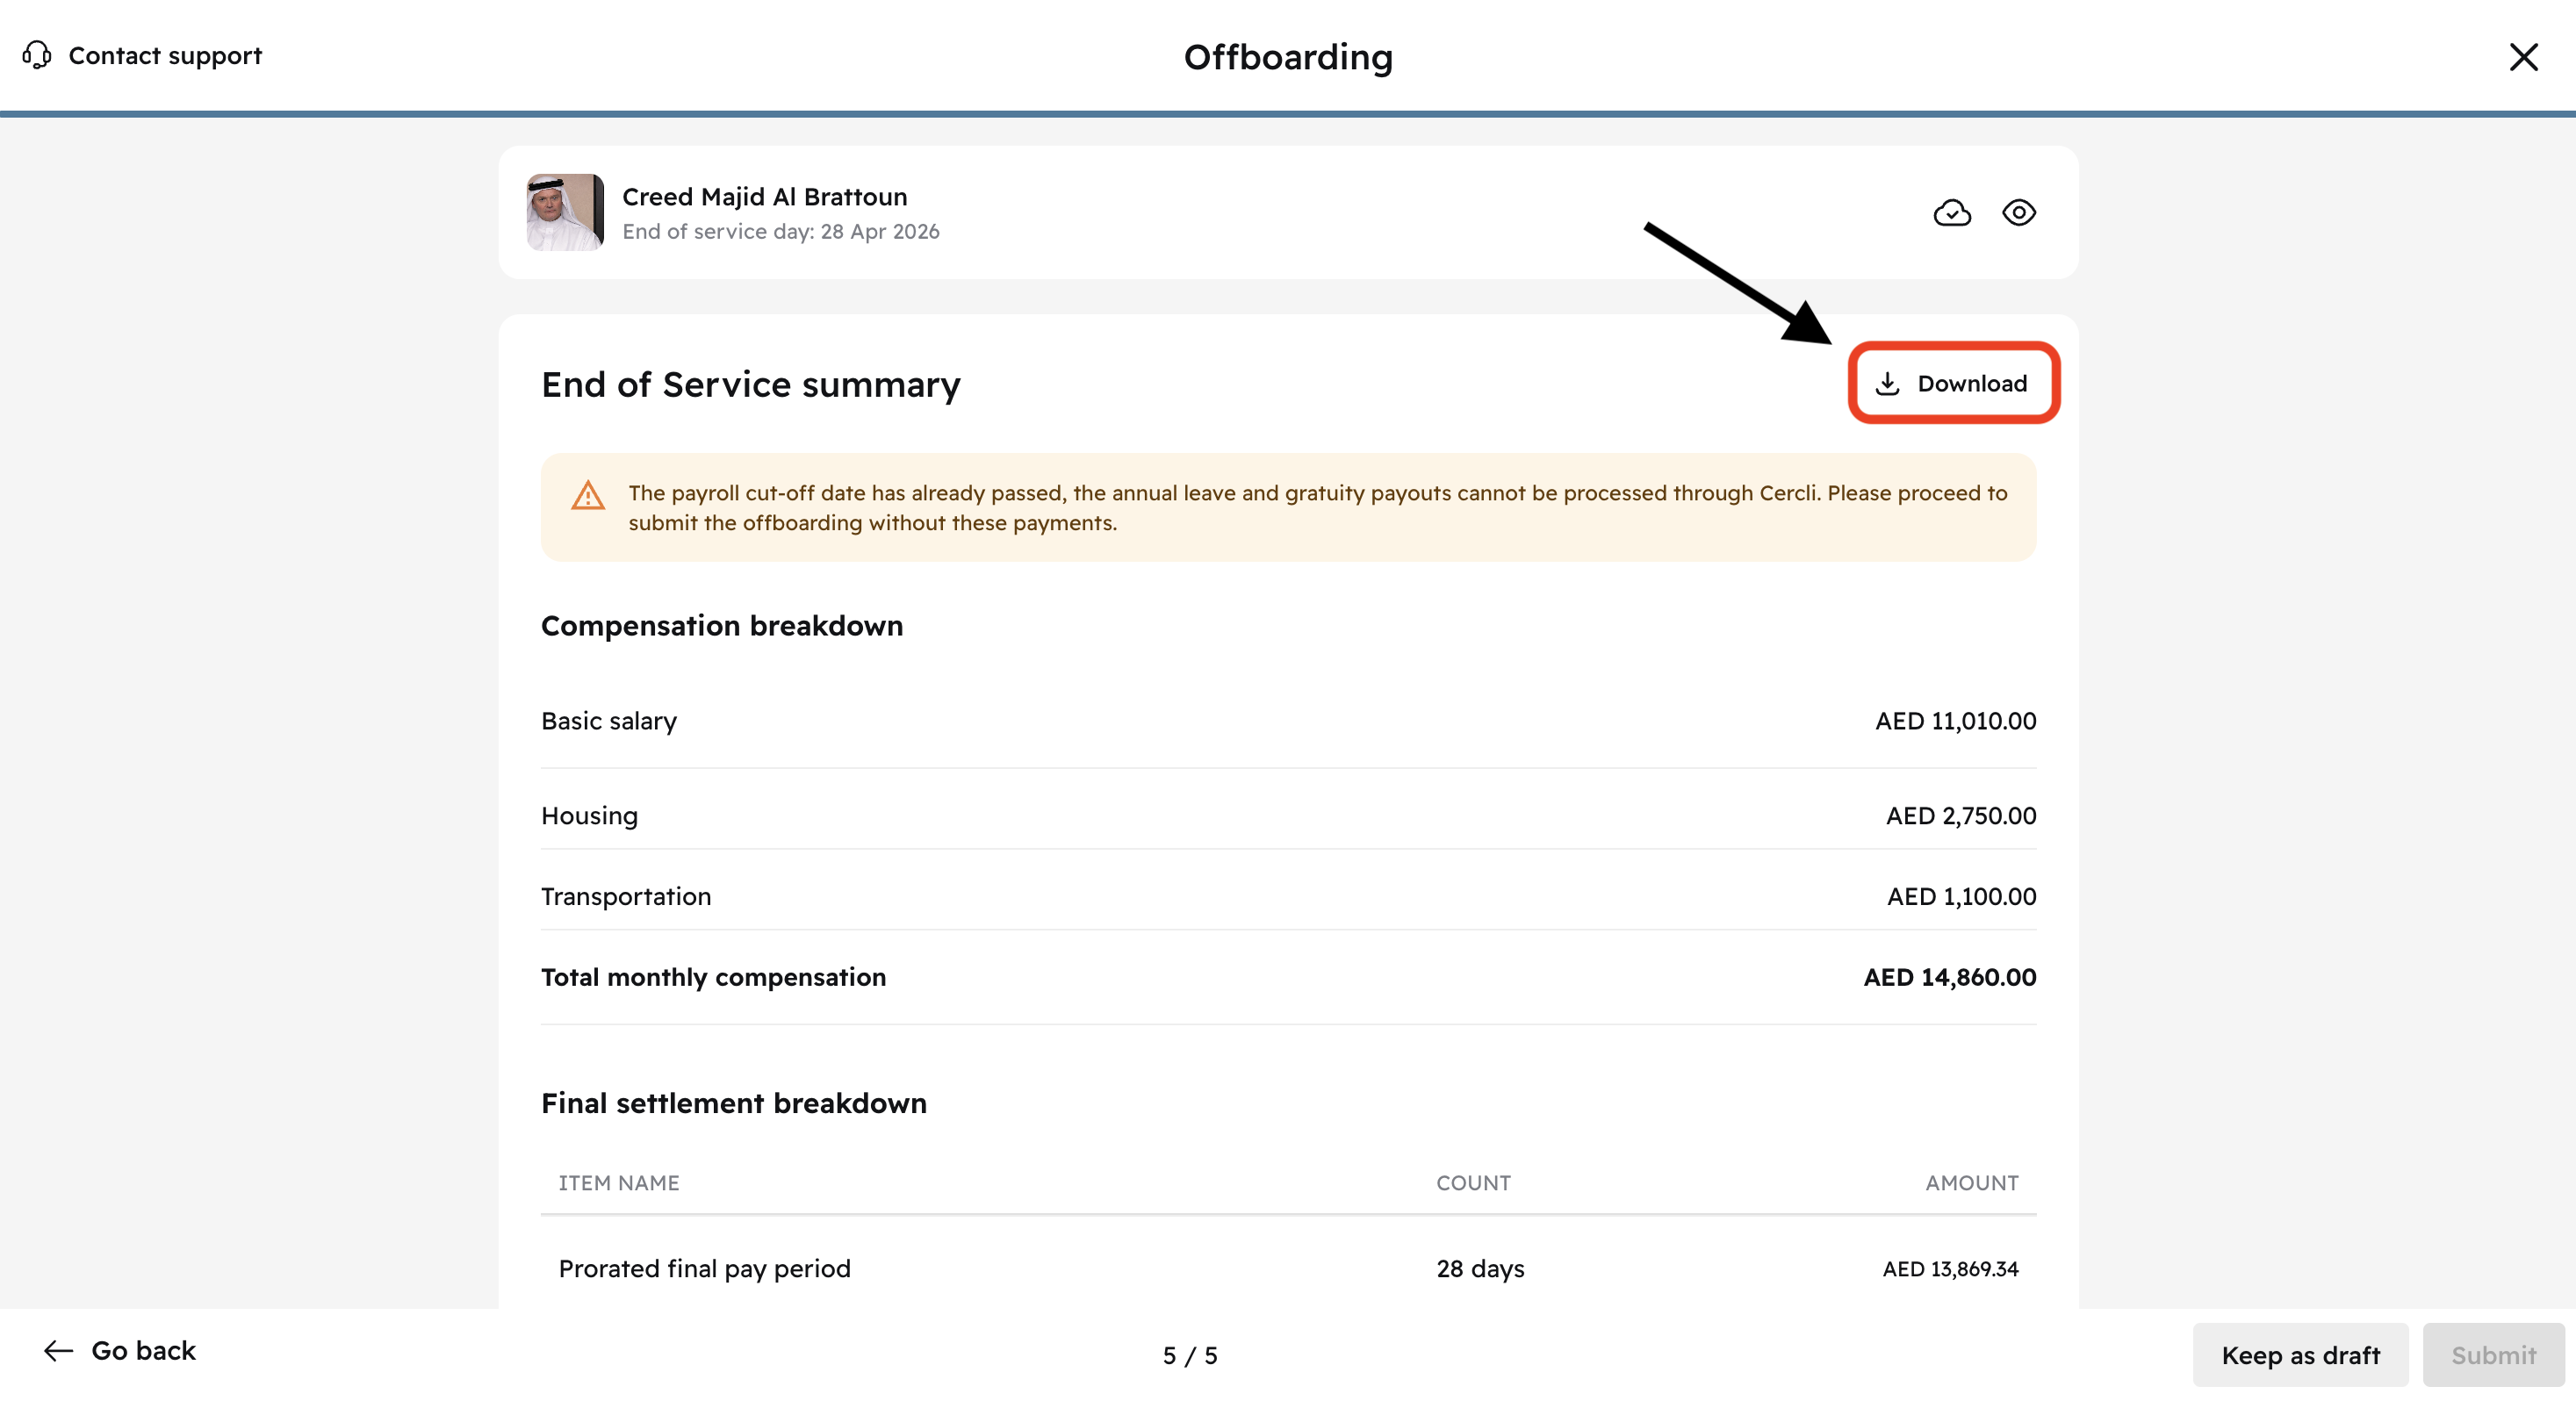This screenshot has height=1401, width=2576.
Task: Keep the offboarding as draft
Action: coord(2300,1355)
